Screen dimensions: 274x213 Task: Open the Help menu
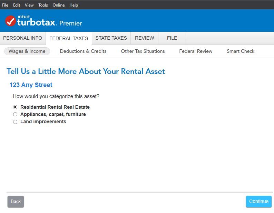coord(74,5)
